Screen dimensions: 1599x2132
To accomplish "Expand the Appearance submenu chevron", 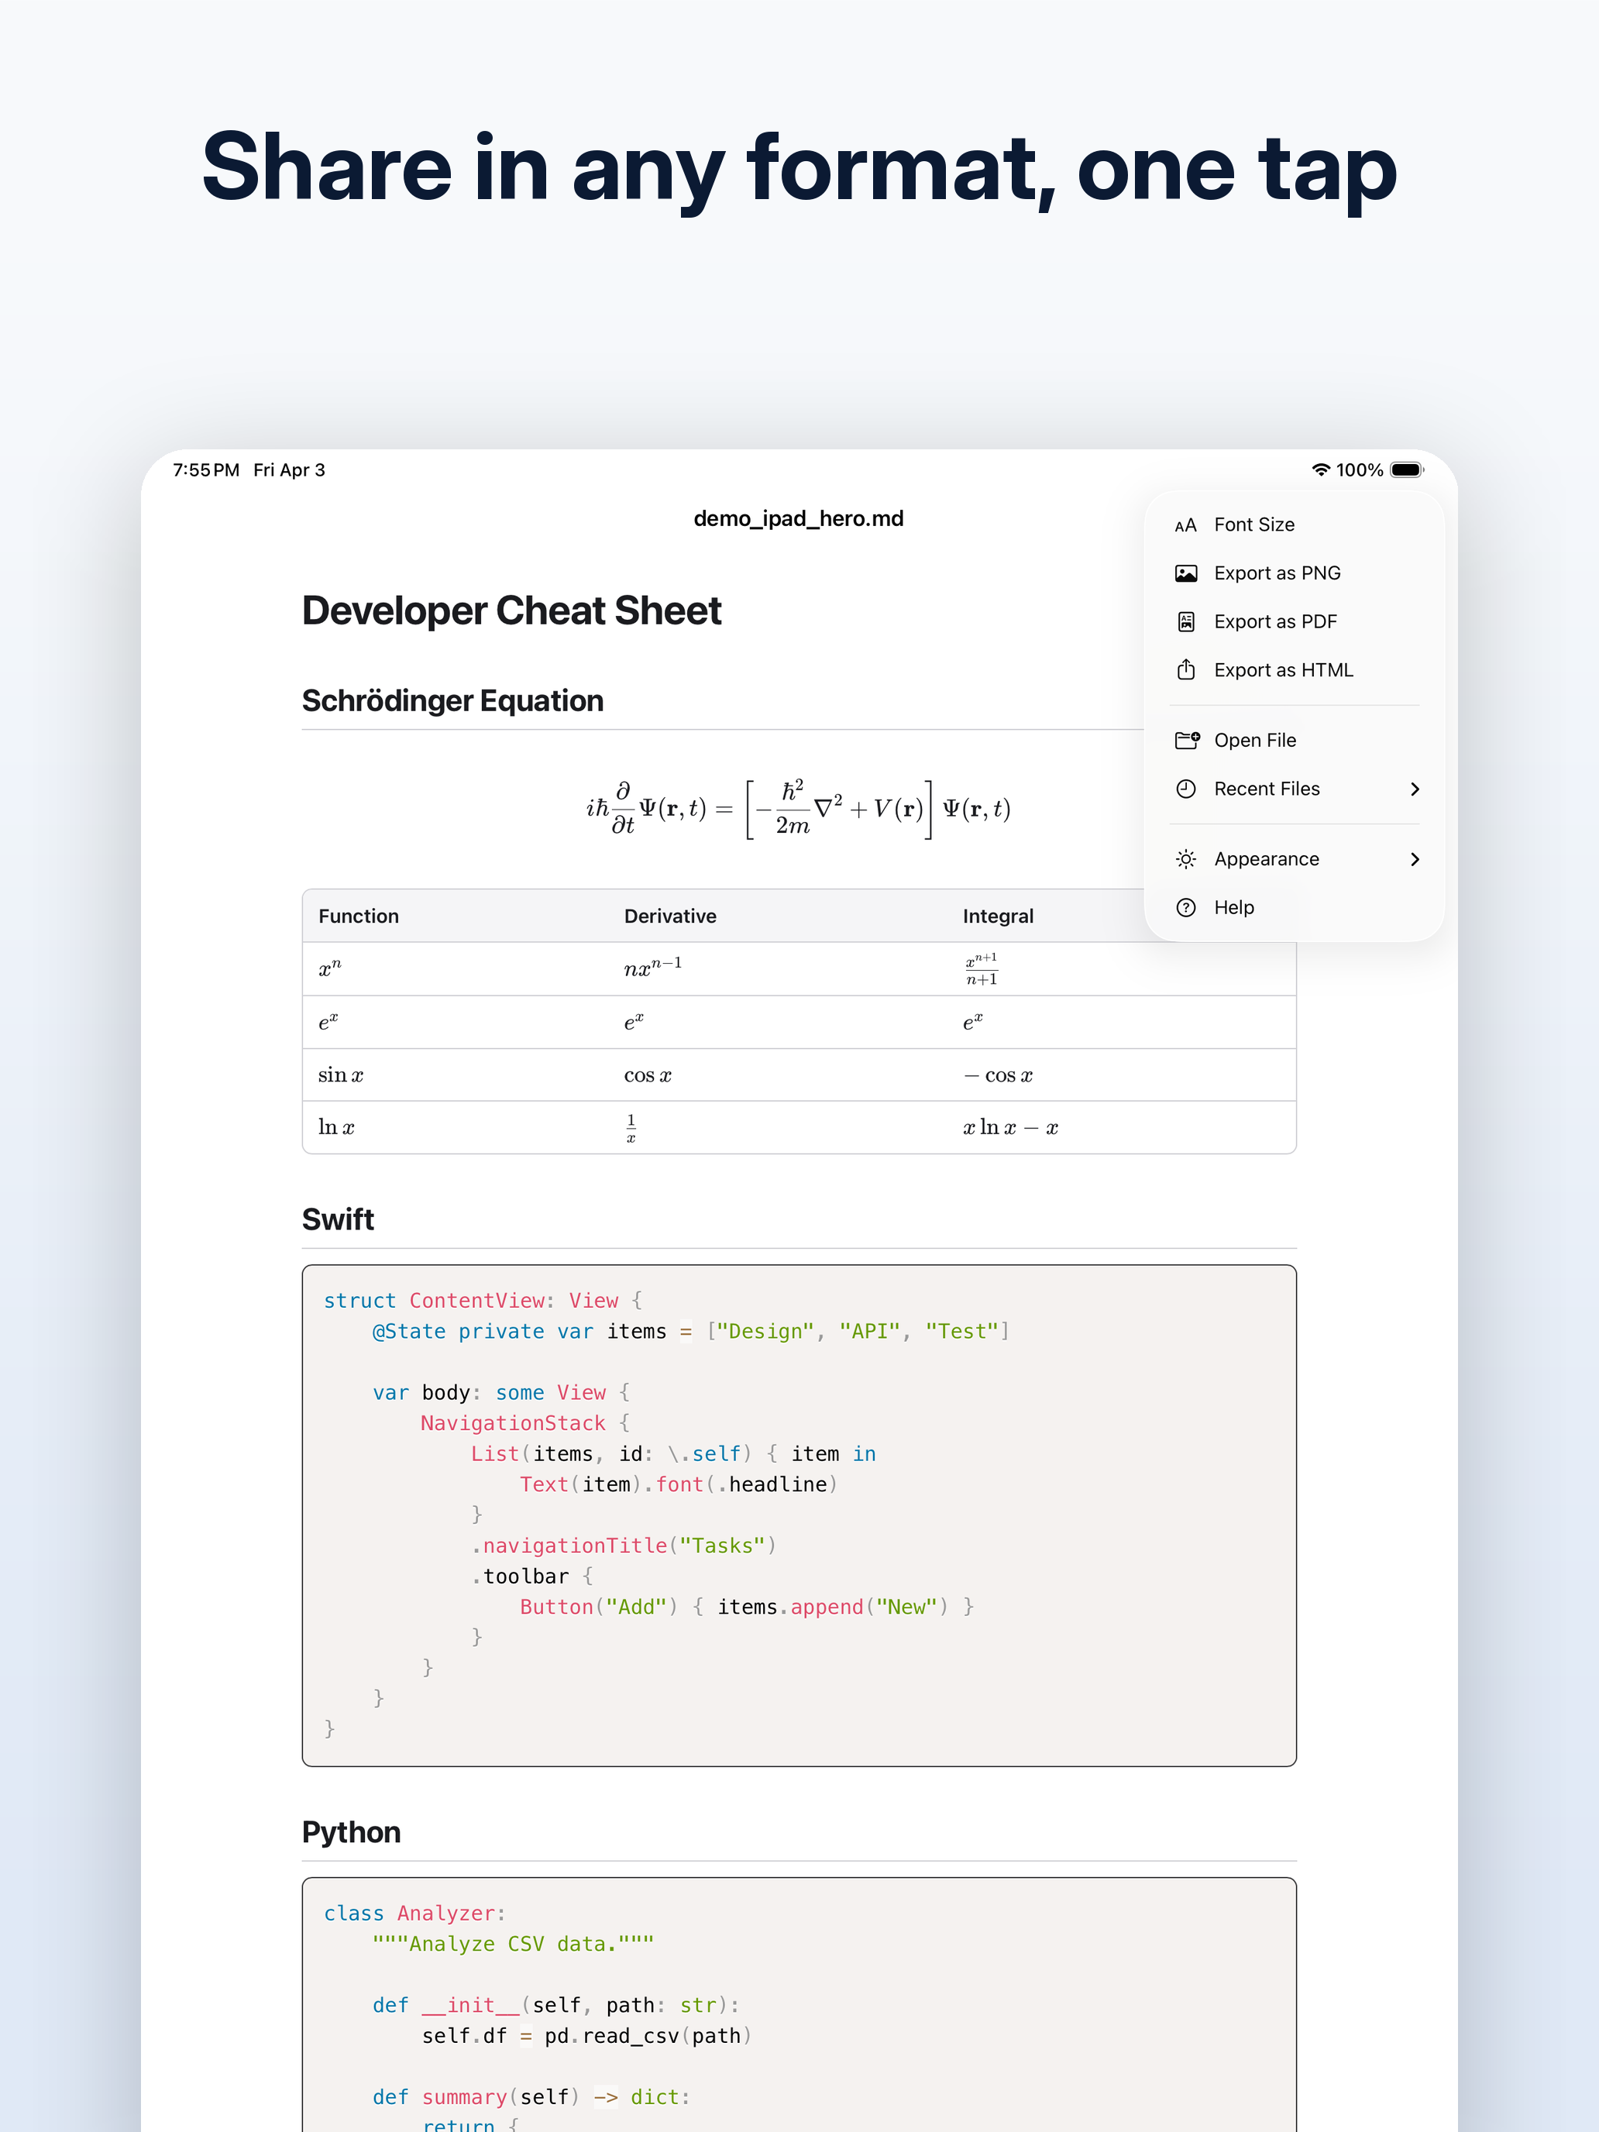I will tap(1414, 859).
